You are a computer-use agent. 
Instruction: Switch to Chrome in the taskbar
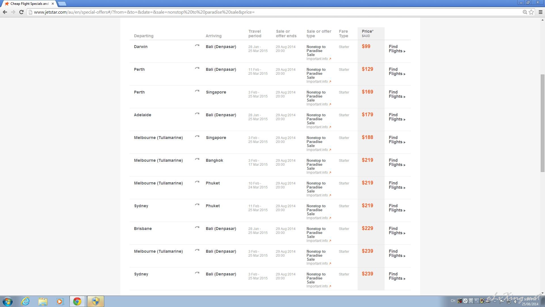pyautogui.click(x=77, y=301)
